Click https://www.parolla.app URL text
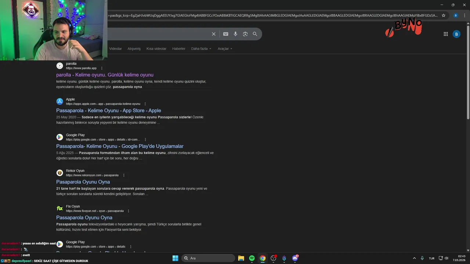This screenshot has height=264, width=470. tap(81, 68)
